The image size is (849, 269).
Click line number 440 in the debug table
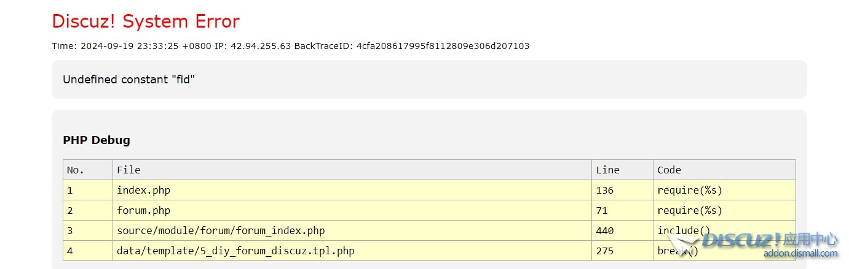point(604,230)
